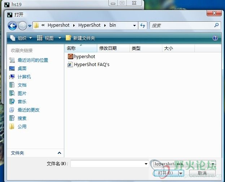Close the hs19 window
The image size is (225, 182).
[134, 3]
